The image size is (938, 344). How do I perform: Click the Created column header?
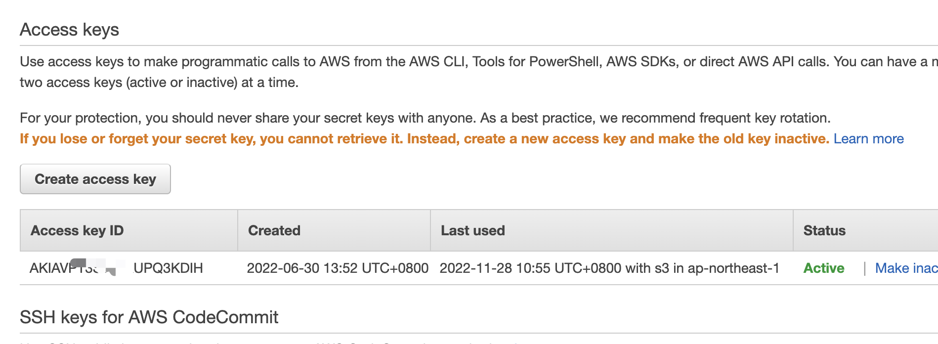click(274, 230)
